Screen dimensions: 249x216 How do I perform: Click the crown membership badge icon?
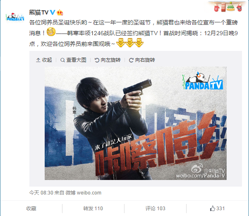coord(60,12)
